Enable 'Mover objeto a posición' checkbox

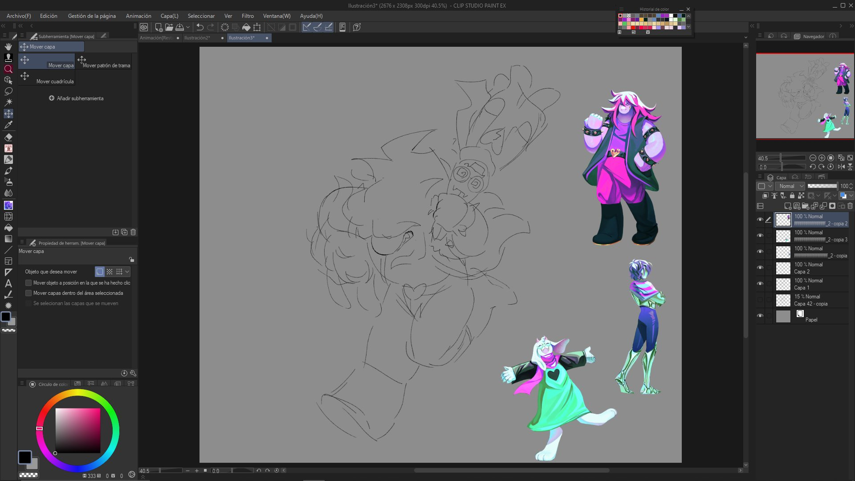[x=28, y=283]
